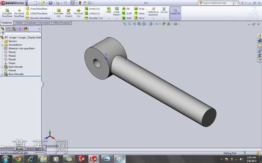Click the Draft feature tool

click(x=127, y=13)
